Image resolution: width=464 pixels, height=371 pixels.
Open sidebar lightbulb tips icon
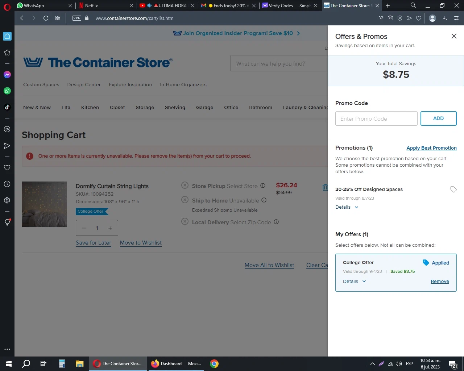(7, 222)
